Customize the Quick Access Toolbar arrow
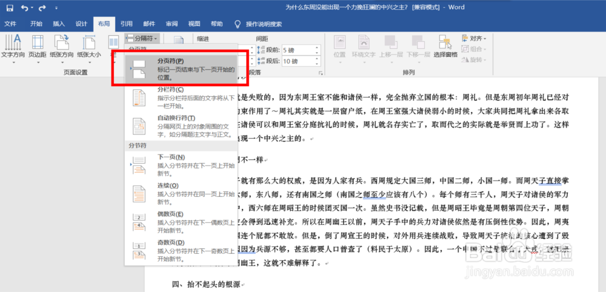 57,8
